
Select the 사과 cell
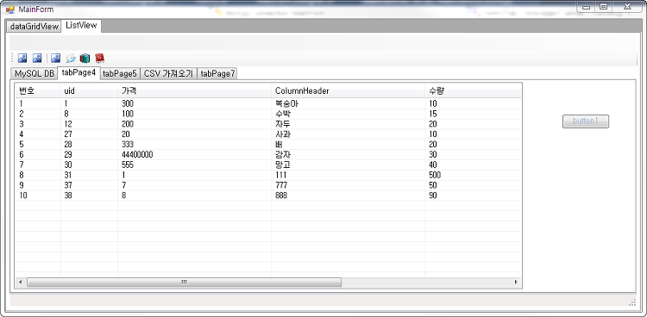[283, 134]
